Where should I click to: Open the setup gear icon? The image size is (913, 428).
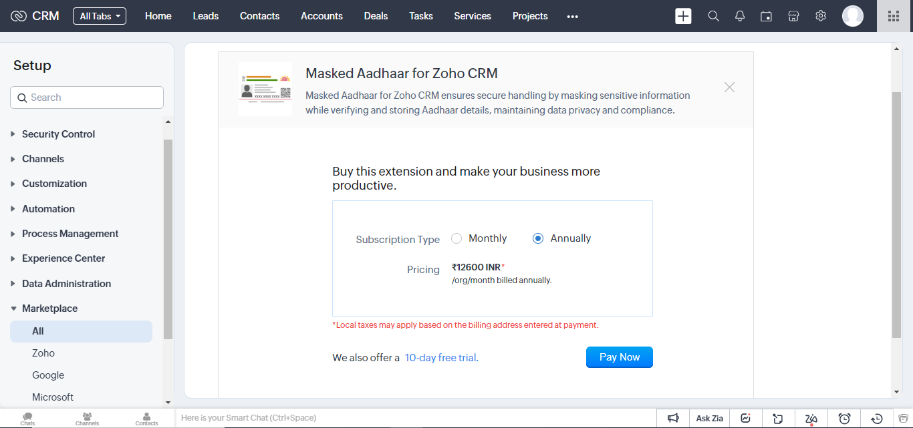coord(821,16)
